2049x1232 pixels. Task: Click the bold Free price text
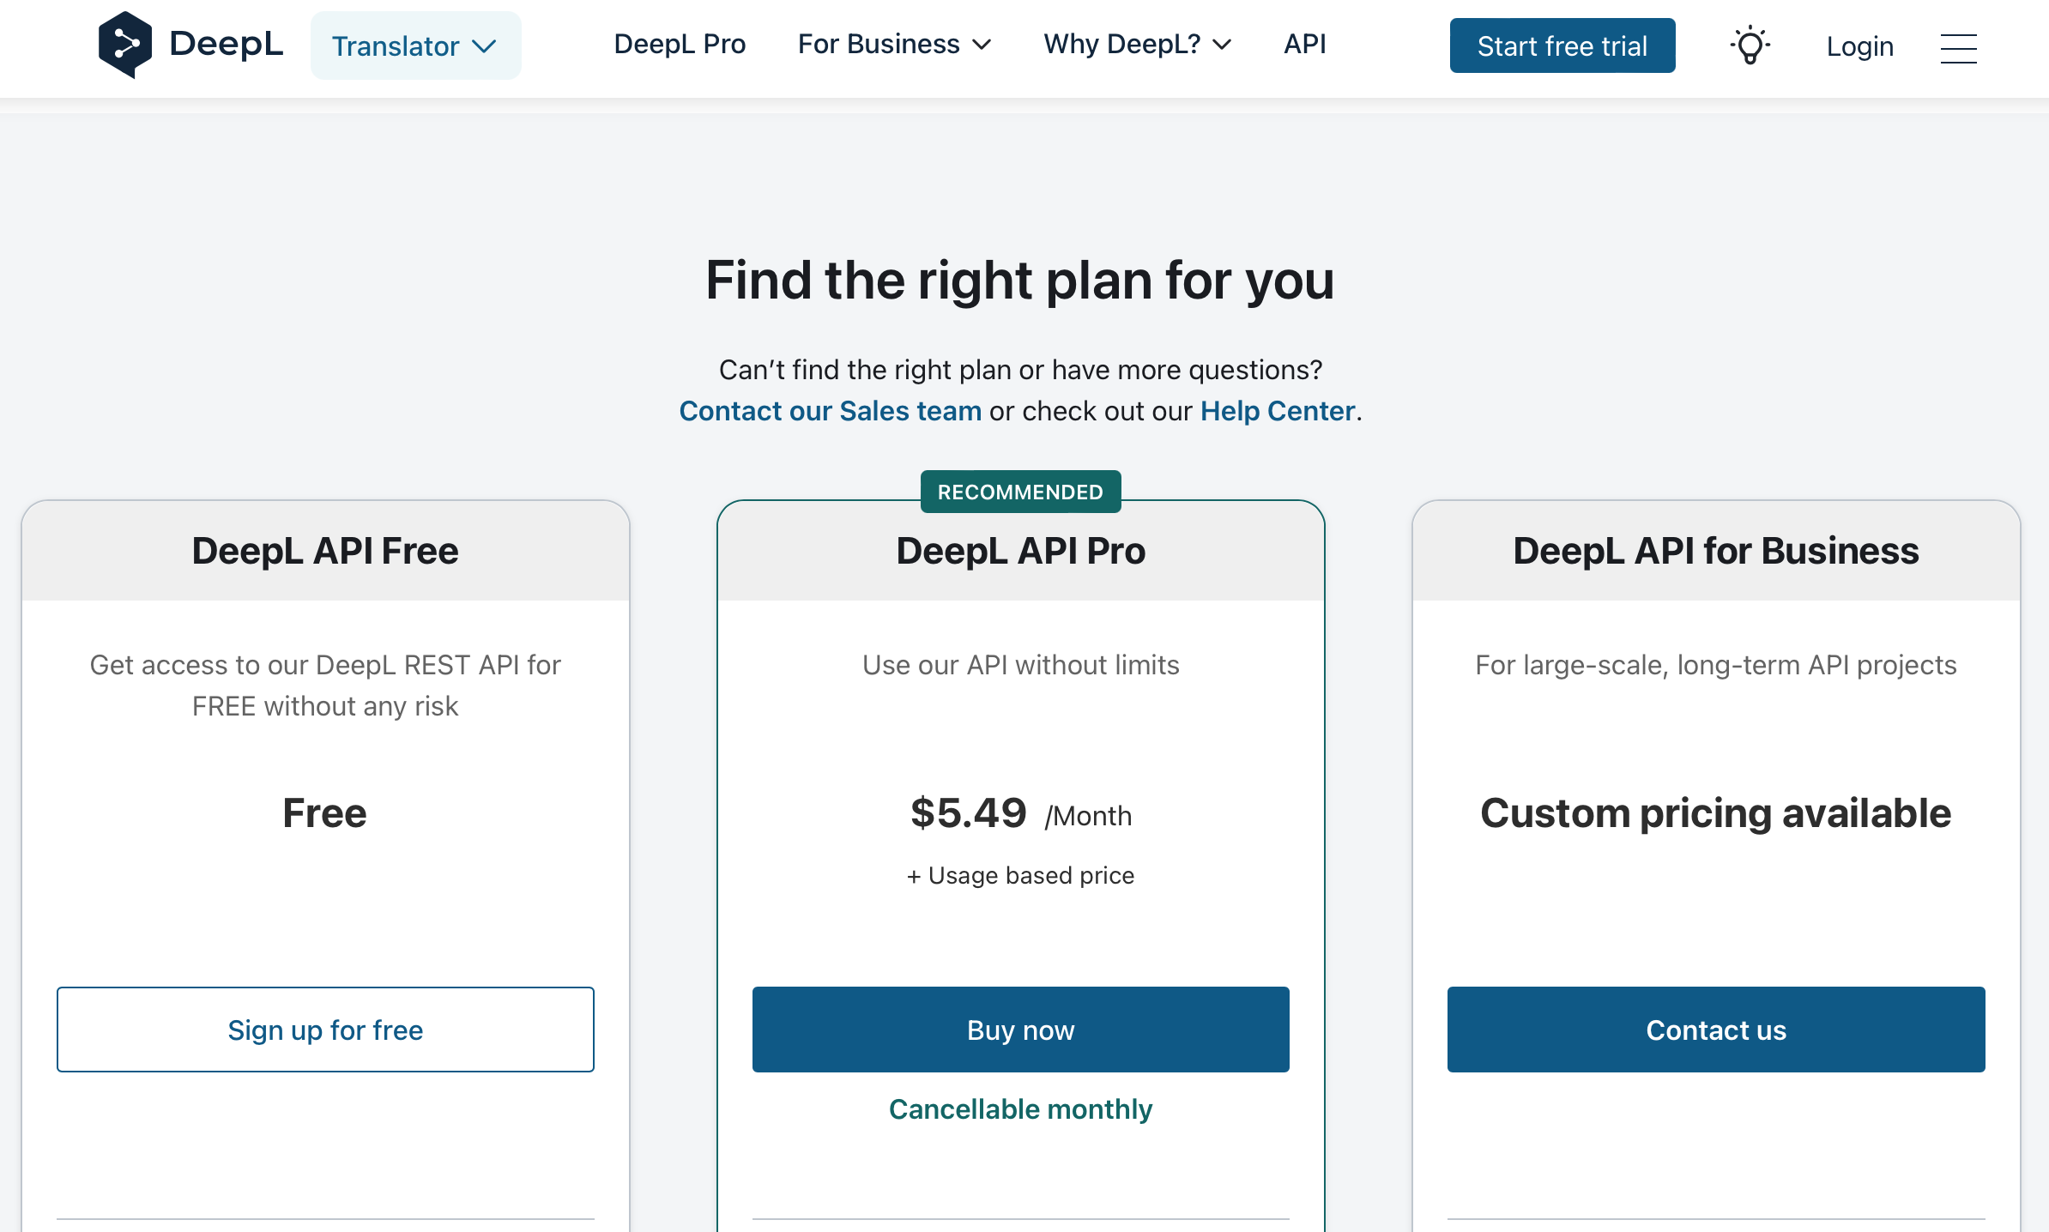(x=325, y=812)
